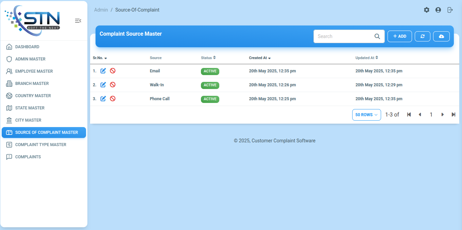The width and height of the screenshot is (462, 230).
Task: Sort the table by Status column
Action: click(208, 58)
